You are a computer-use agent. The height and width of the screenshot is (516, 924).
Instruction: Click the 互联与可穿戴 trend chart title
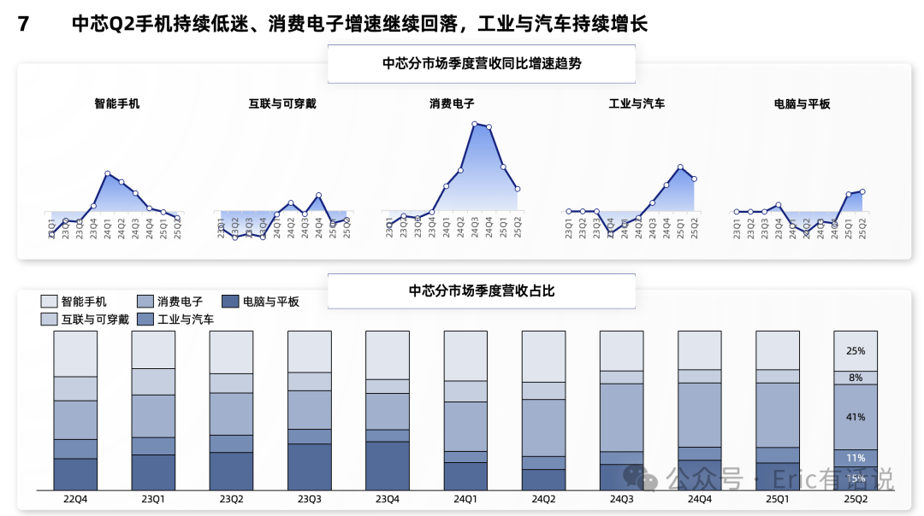[x=282, y=103]
